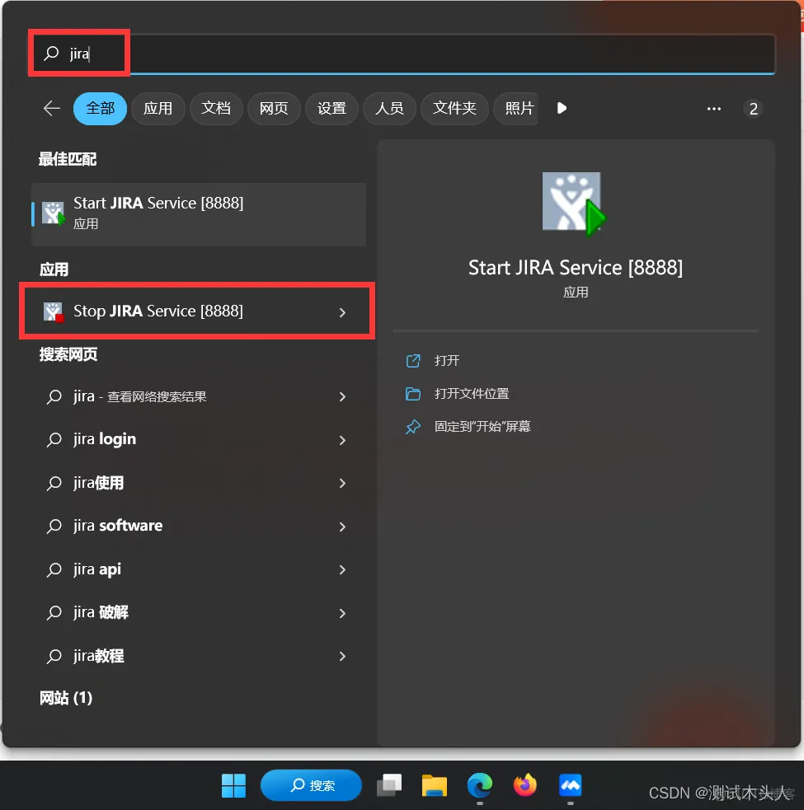Viewport: 804px width, 810px height.
Task: Click the Start JIRA Service list icon
Action: pyautogui.click(x=54, y=213)
